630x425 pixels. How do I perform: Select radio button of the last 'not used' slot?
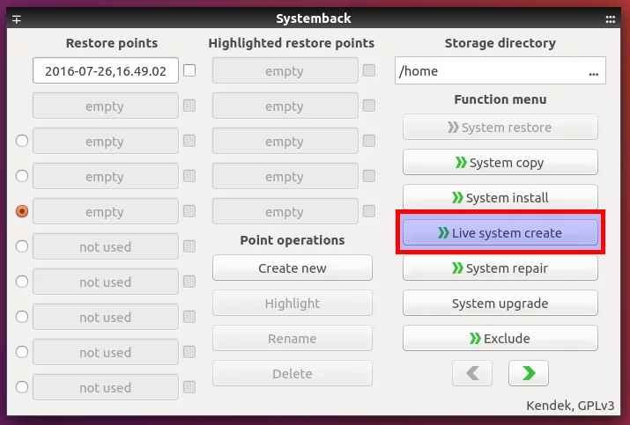click(x=22, y=387)
